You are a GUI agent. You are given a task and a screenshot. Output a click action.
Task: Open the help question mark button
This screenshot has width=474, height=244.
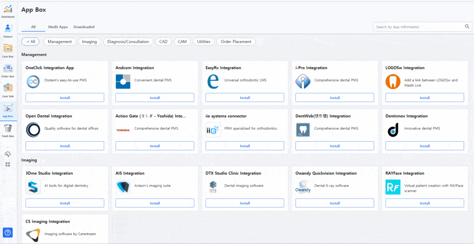8,232
